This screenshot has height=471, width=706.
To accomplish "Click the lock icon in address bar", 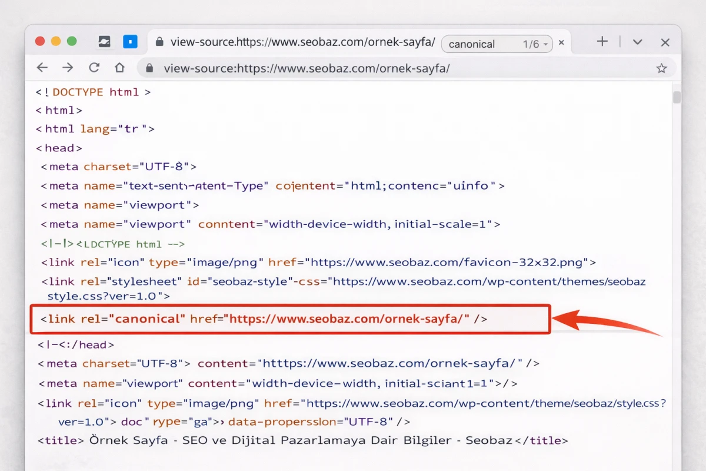I will point(149,68).
